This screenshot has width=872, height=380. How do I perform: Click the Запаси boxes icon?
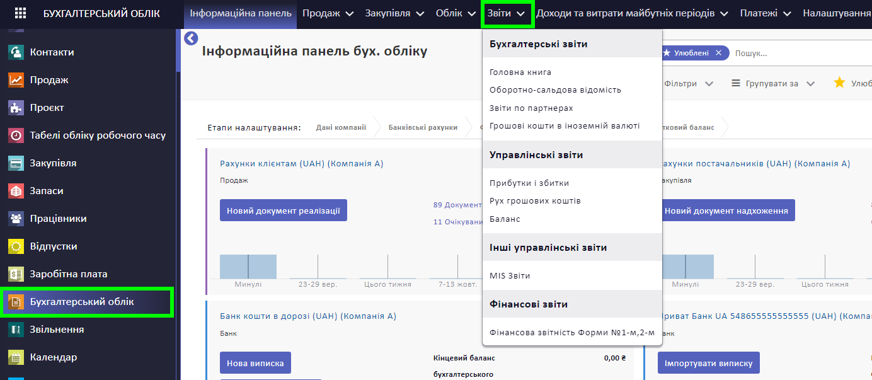coord(16,191)
